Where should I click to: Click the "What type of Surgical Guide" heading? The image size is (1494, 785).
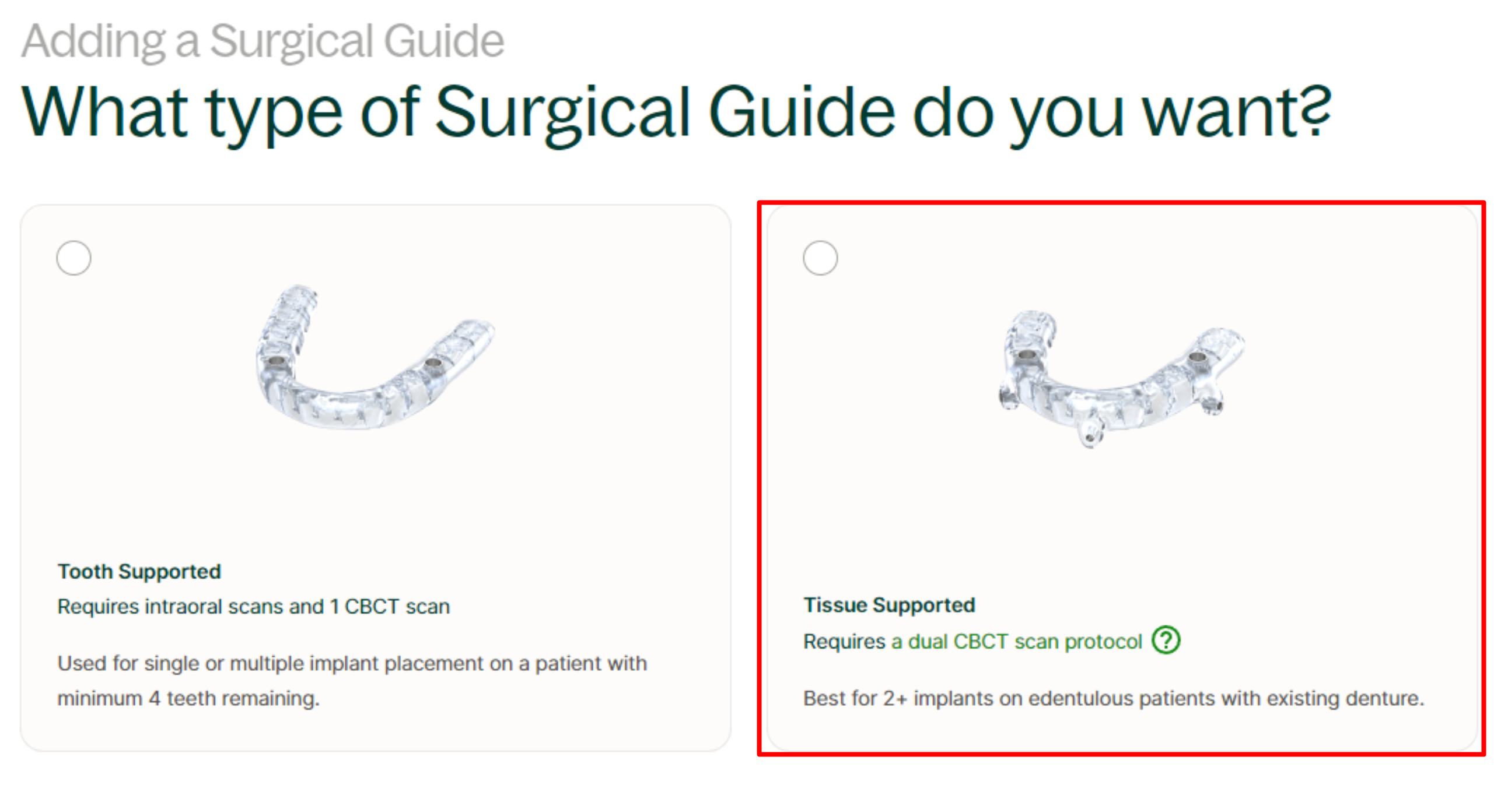[x=676, y=112]
